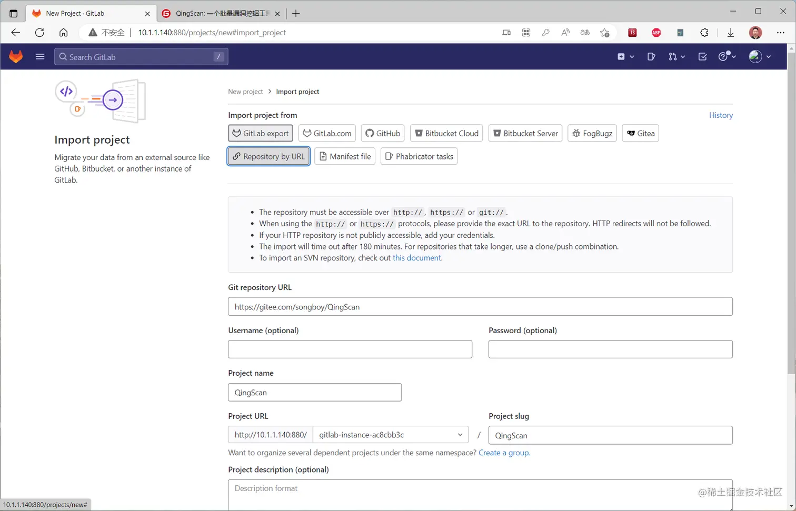
Task: Click the Git repository URL field
Action: 480,307
